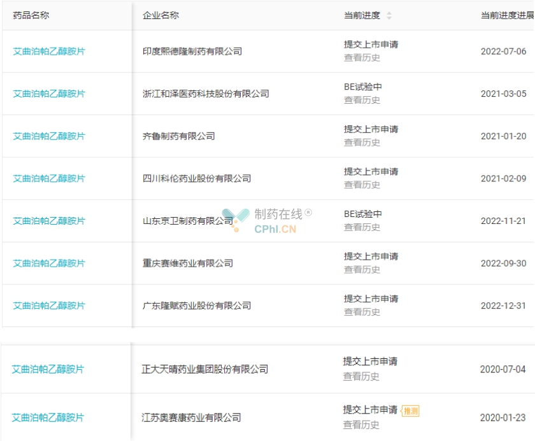View 查看历史 for 正大天晴药业集团
The width and height of the screenshot is (535, 441).
click(361, 377)
